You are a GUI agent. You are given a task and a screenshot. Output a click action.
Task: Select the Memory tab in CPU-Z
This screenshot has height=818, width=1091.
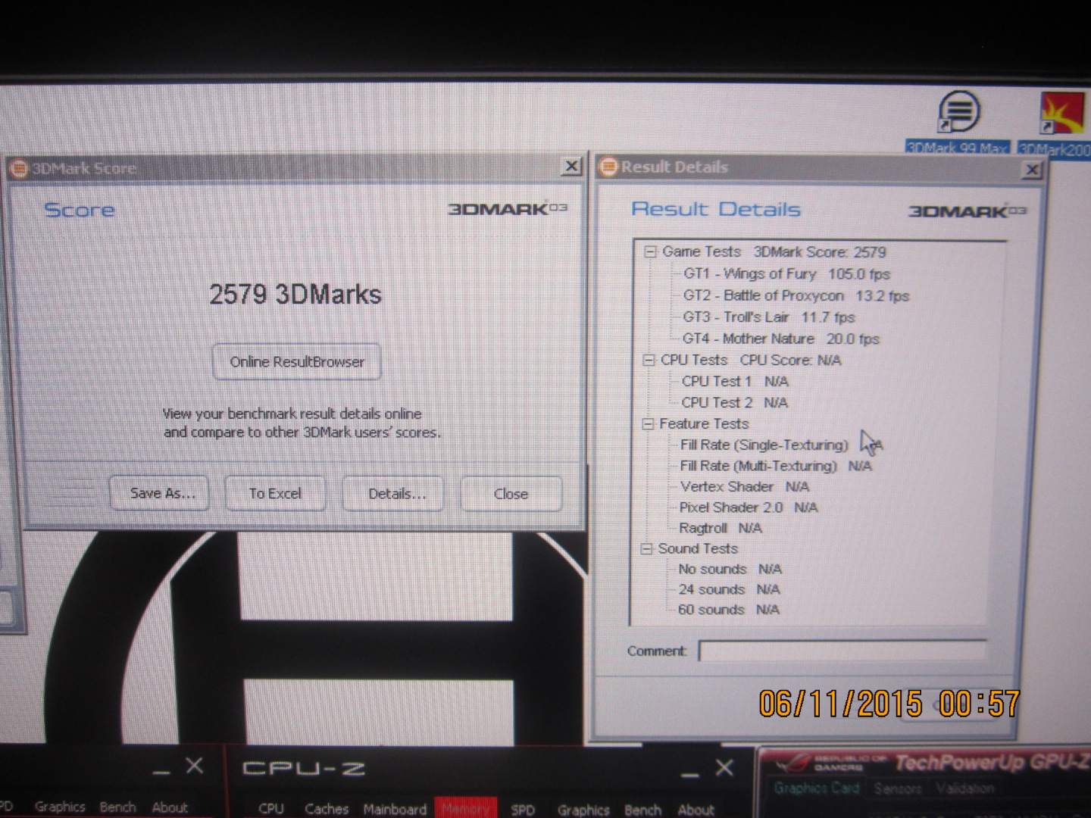(465, 808)
